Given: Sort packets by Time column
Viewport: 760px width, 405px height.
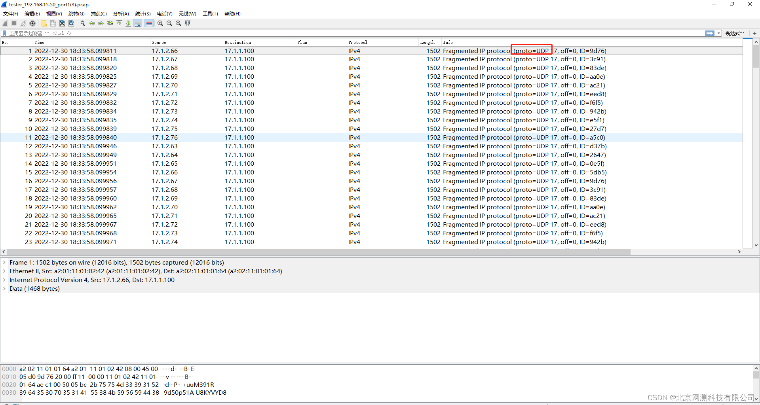Looking at the screenshot, I should (x=91, y=42).
